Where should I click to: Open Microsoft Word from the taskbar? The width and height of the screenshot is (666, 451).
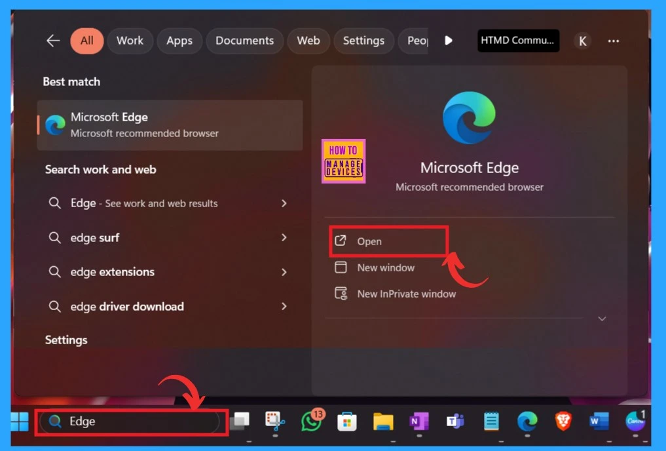point(599,422)
